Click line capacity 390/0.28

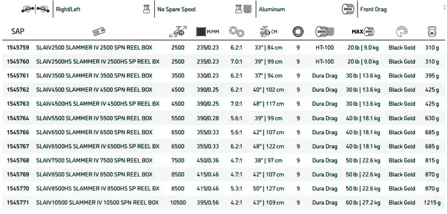[208, 118]
